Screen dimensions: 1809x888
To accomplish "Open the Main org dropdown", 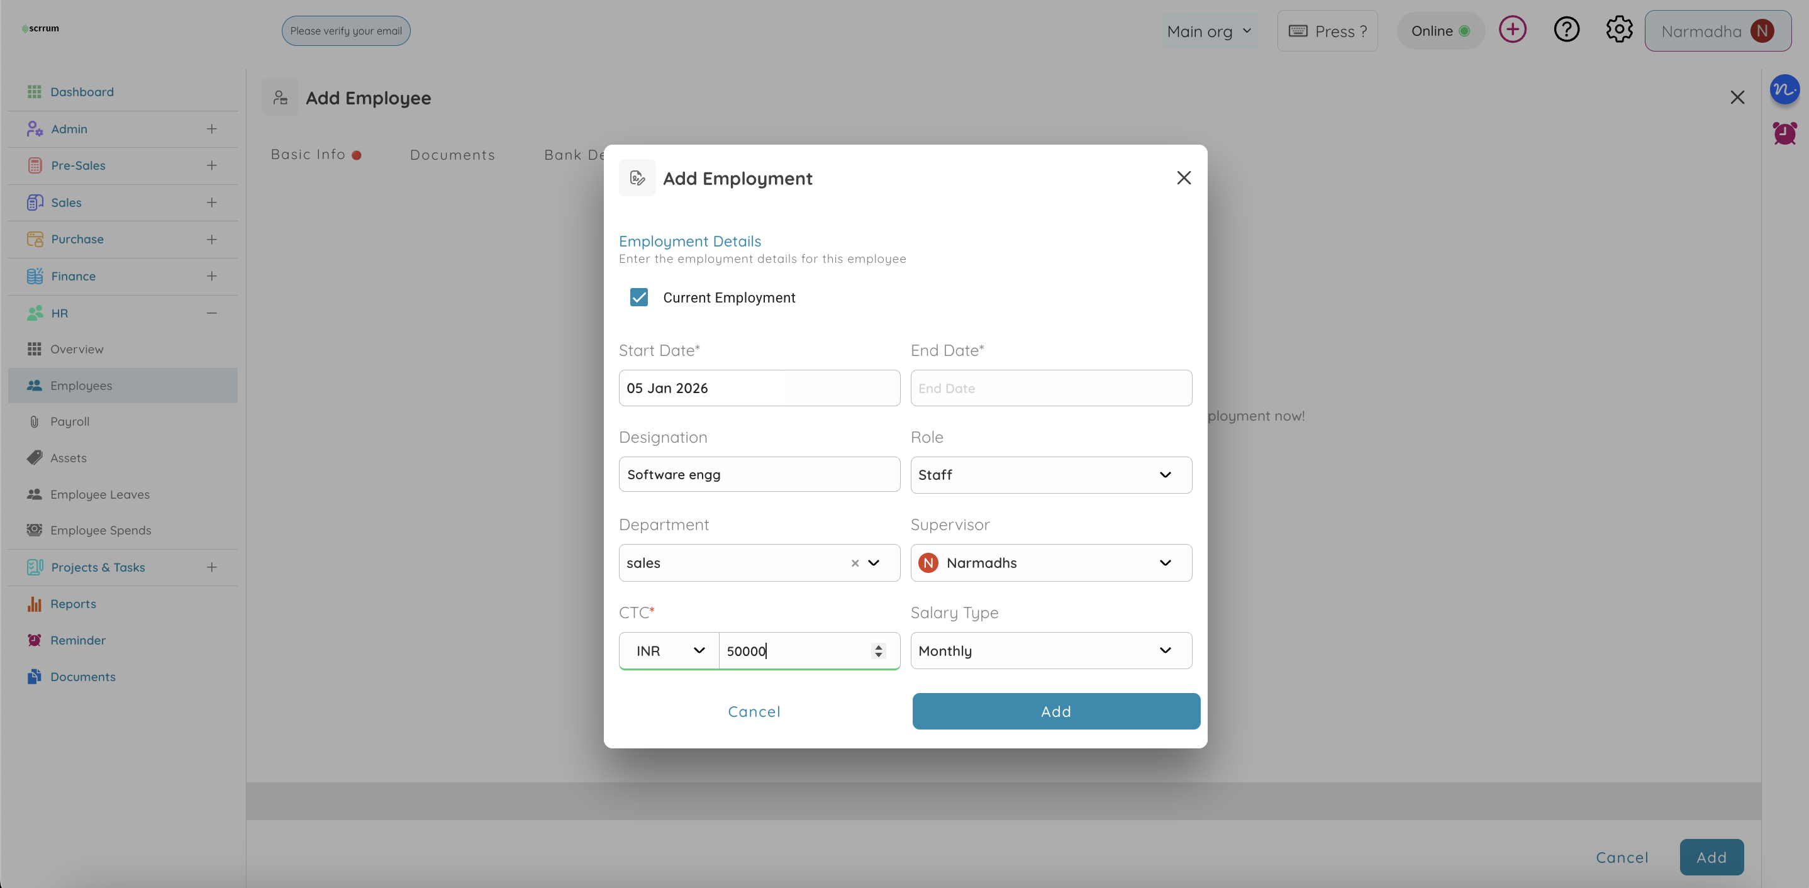I will point(1210,31).
